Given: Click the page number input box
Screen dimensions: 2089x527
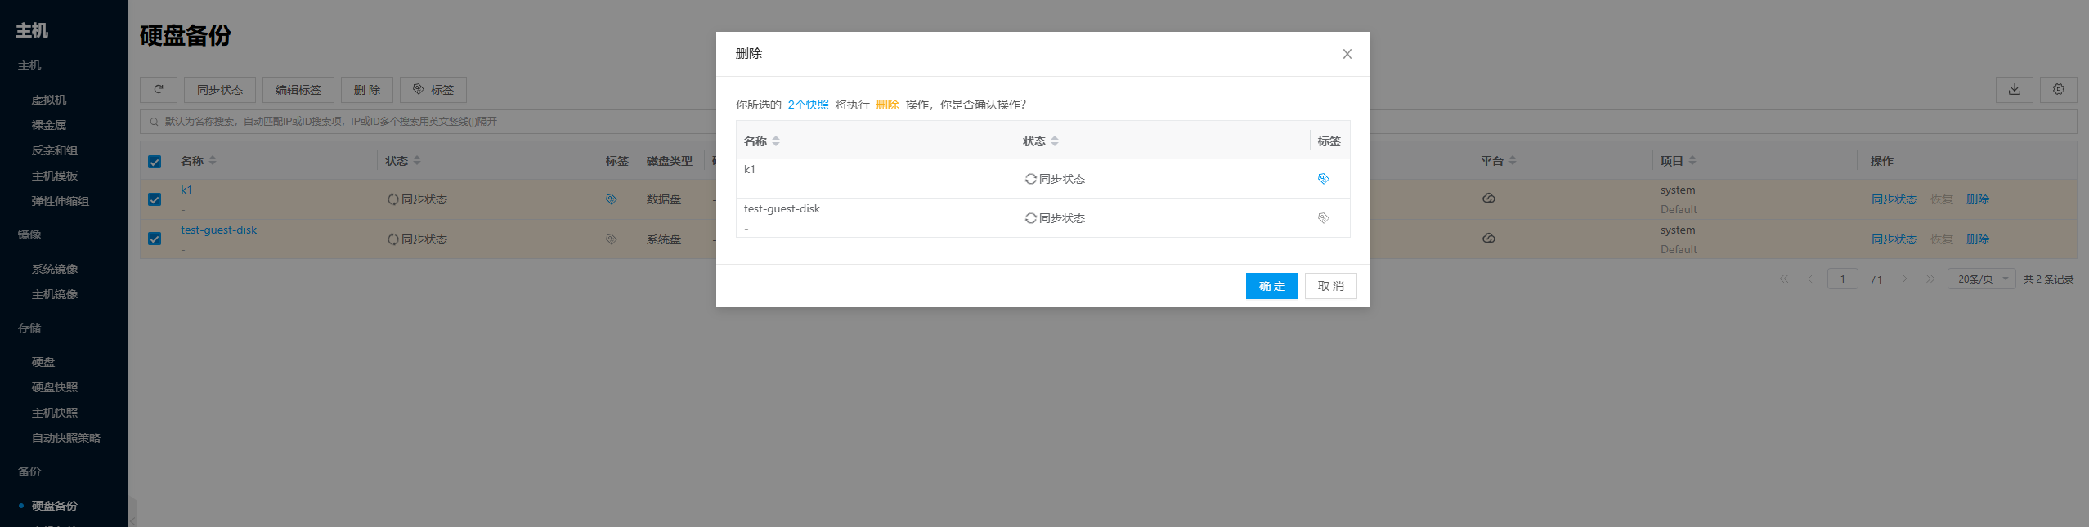Looking at the screenshot, I should [x=1843, y=279].
